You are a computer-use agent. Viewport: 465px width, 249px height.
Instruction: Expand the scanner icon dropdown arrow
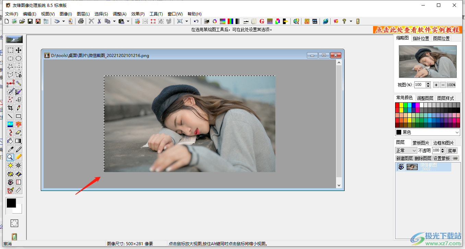64,21
